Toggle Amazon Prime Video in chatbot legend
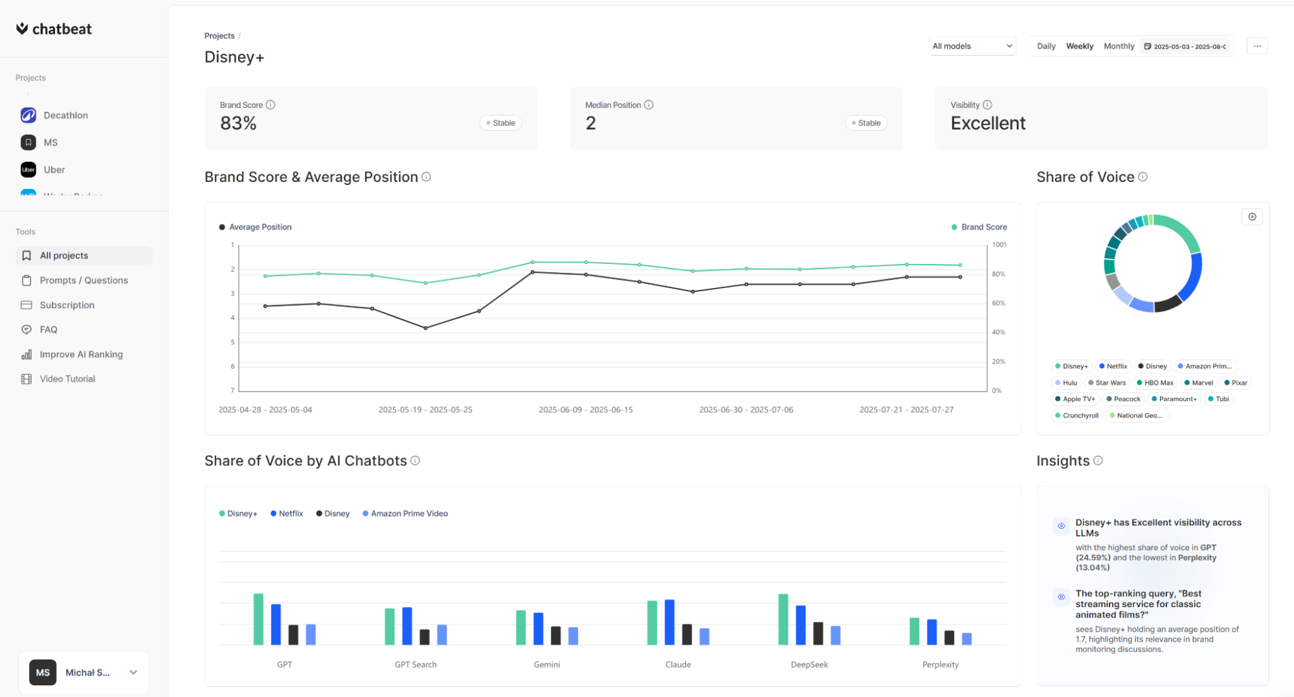The width and height of the screenshot is (1294, 697). click(405, 513)
